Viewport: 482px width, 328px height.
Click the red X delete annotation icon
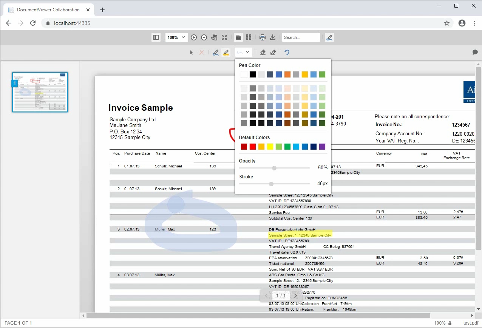click(202, 53)
